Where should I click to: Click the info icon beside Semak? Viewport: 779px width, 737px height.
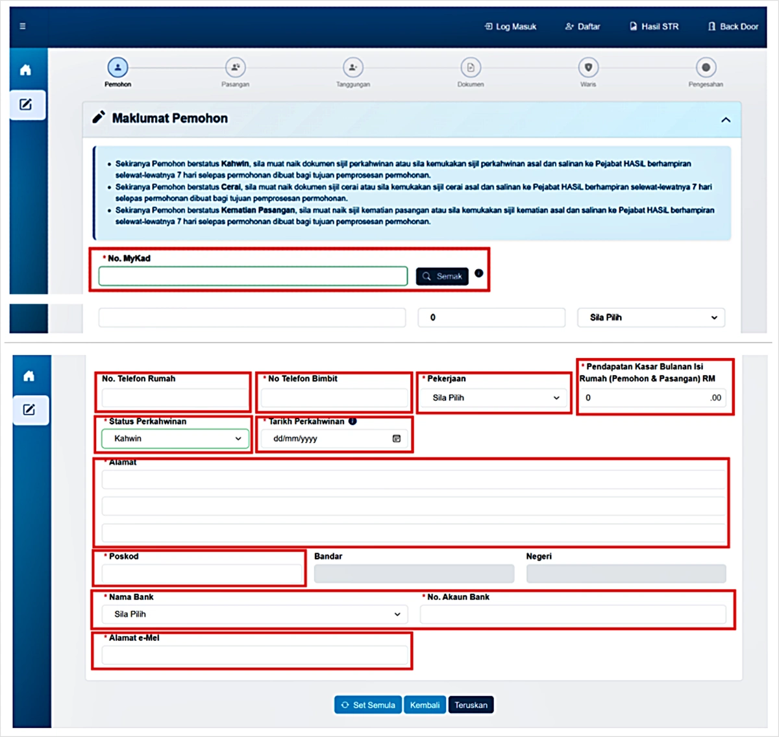coord(479,273)
